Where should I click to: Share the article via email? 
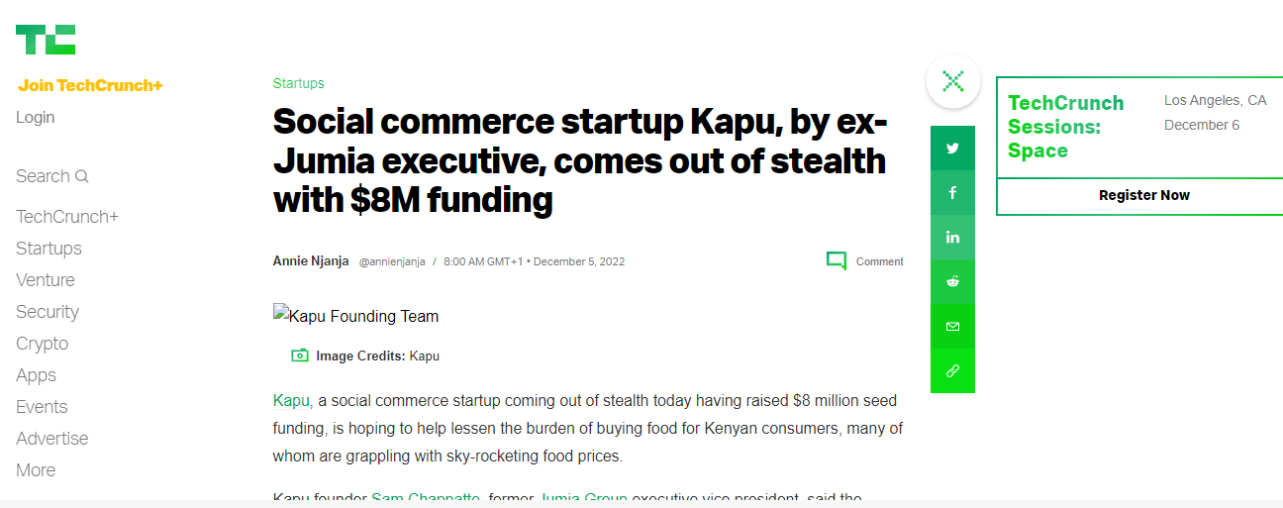coord(952,326)
